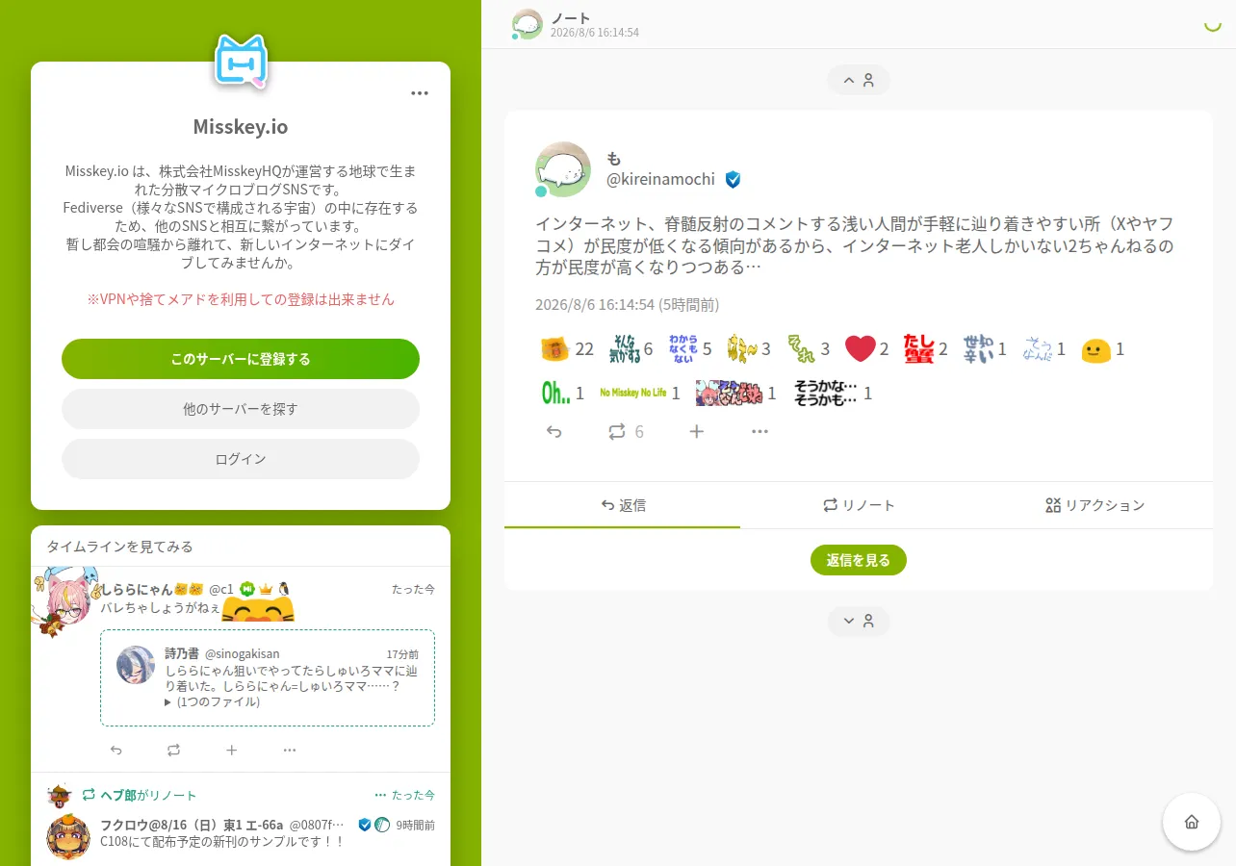Viewport: 1236px width, 866px height.
Task: Open the Misskey.io card's three-dot menu
Action: pyautogui.click(x=420, y=93)
